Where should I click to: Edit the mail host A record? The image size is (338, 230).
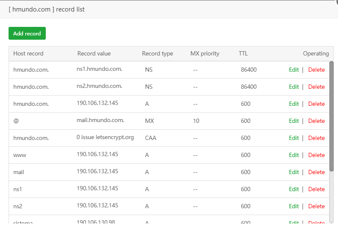point(294,172)
